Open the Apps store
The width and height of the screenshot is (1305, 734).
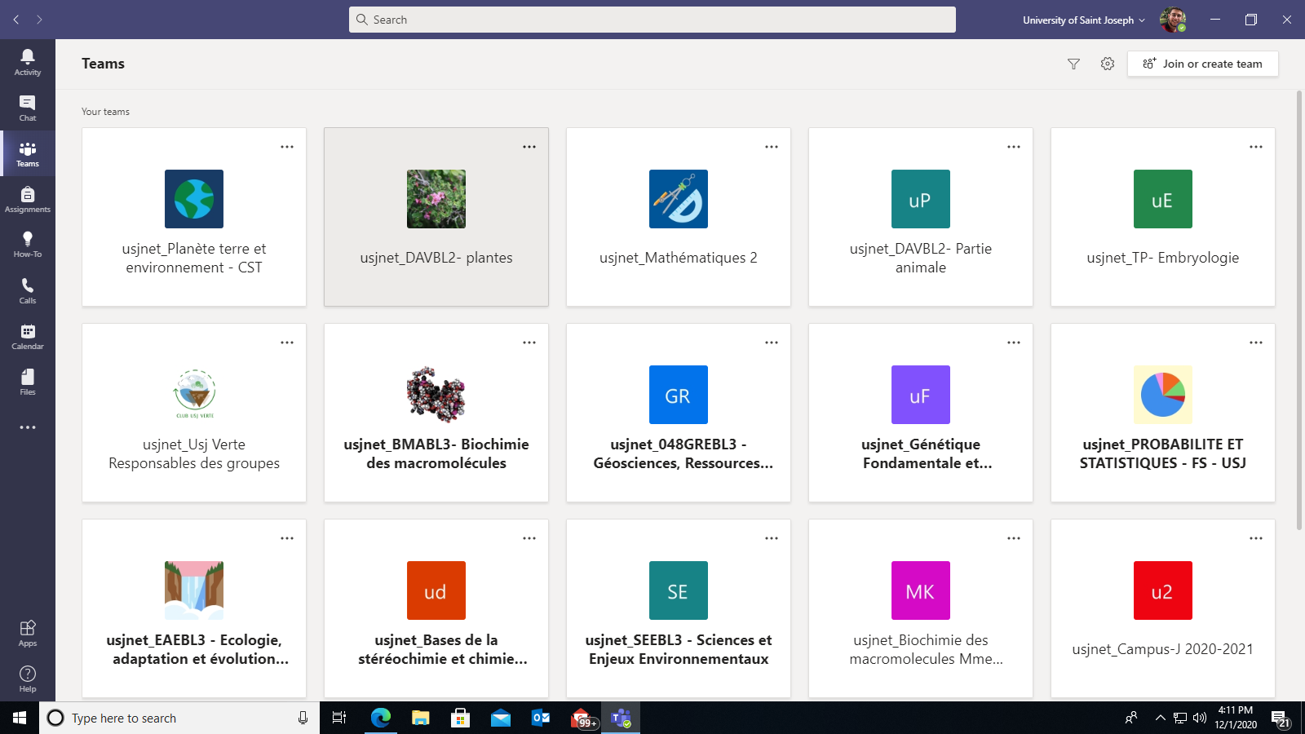pos(28,633)
